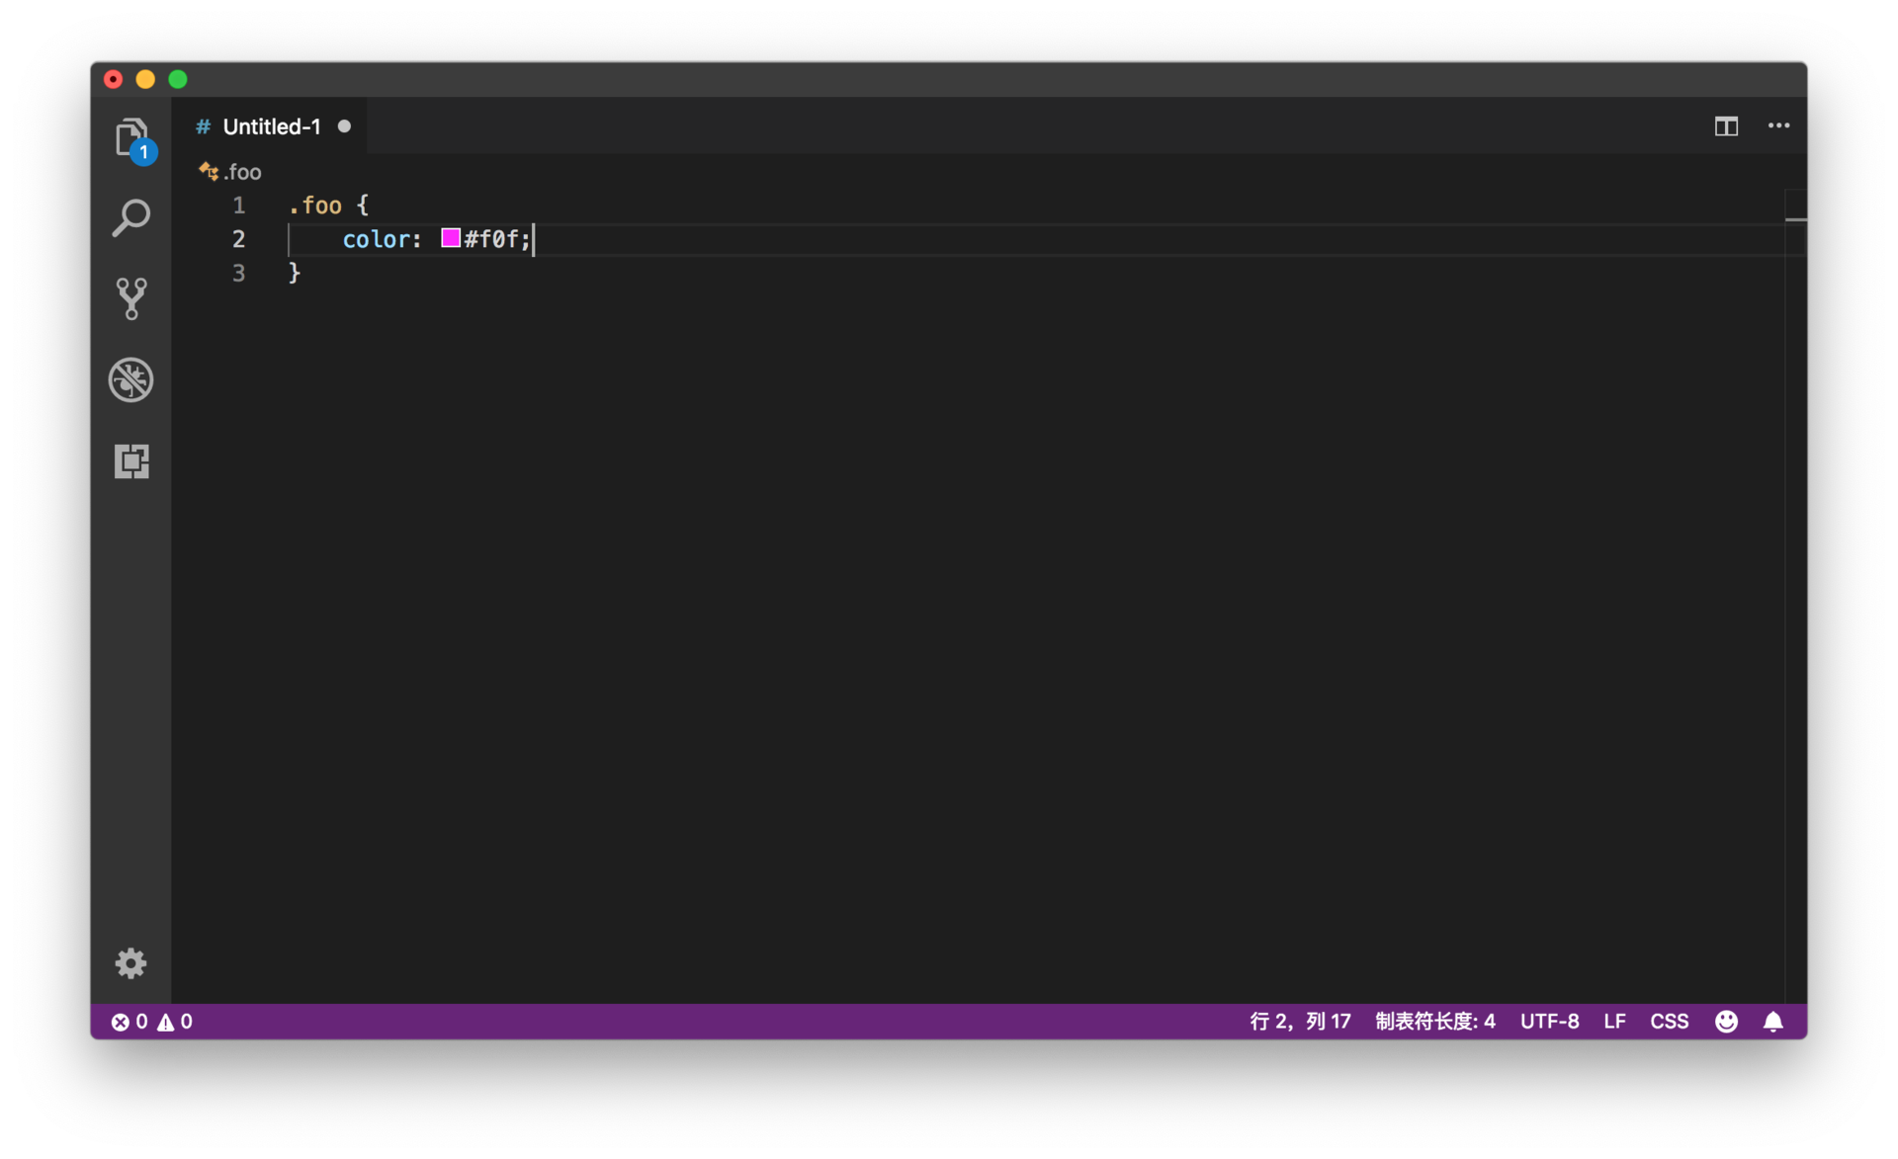Click the .foo breadcrumb item

tap(241, 173)
